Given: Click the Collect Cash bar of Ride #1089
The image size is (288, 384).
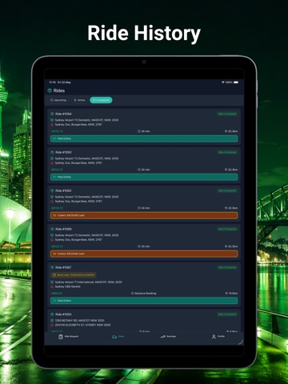Looking at the screenshot, I should pos(144,254).
